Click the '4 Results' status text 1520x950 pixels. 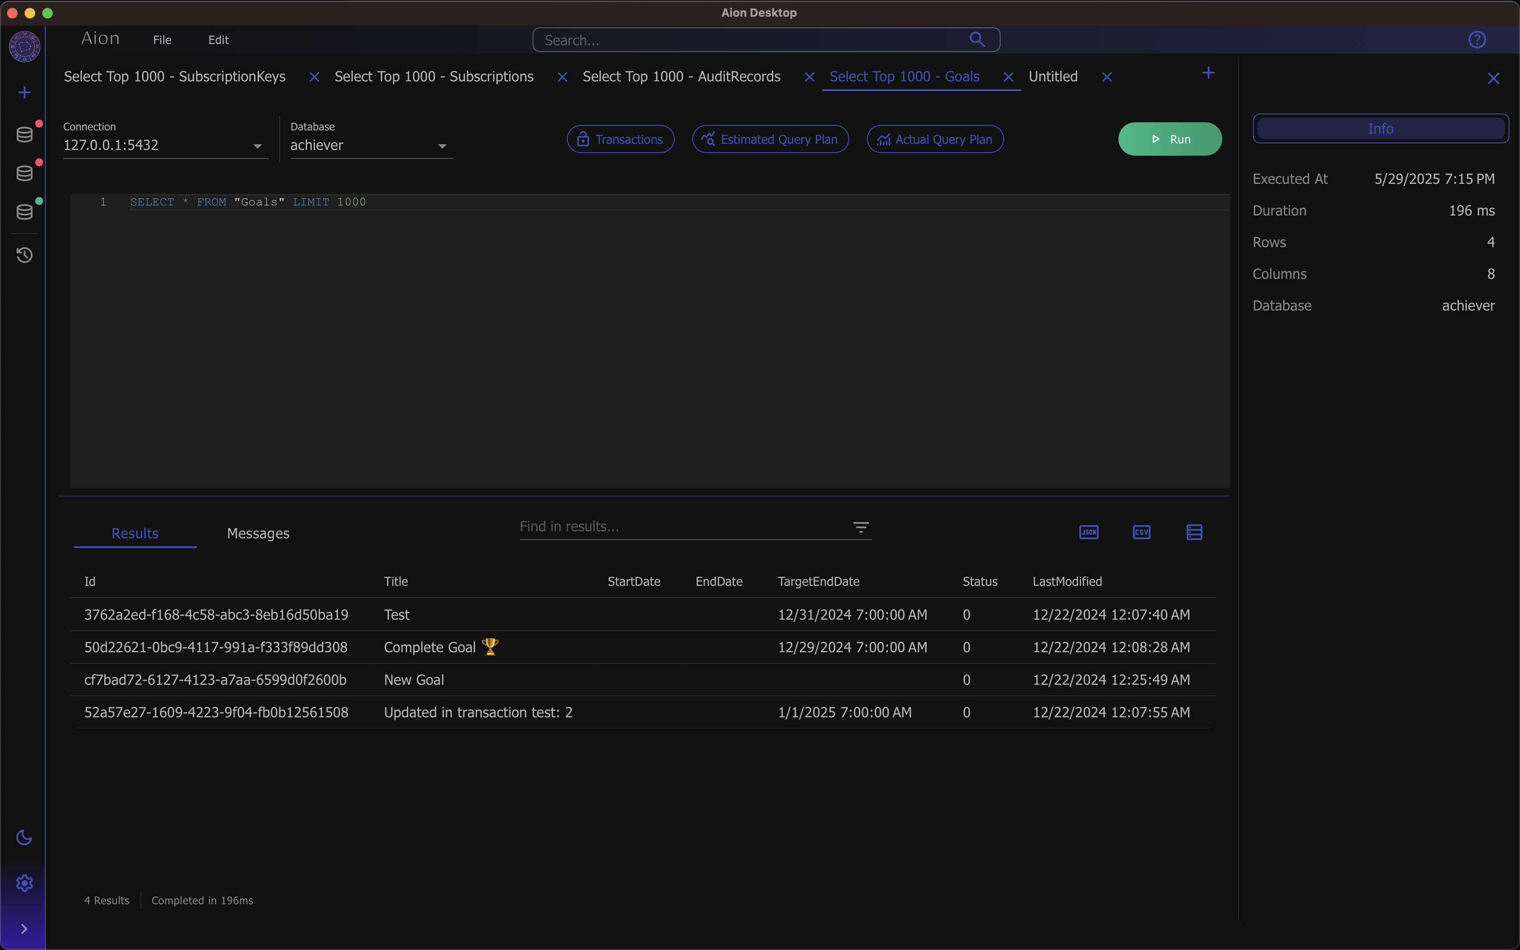coord(107,900)
